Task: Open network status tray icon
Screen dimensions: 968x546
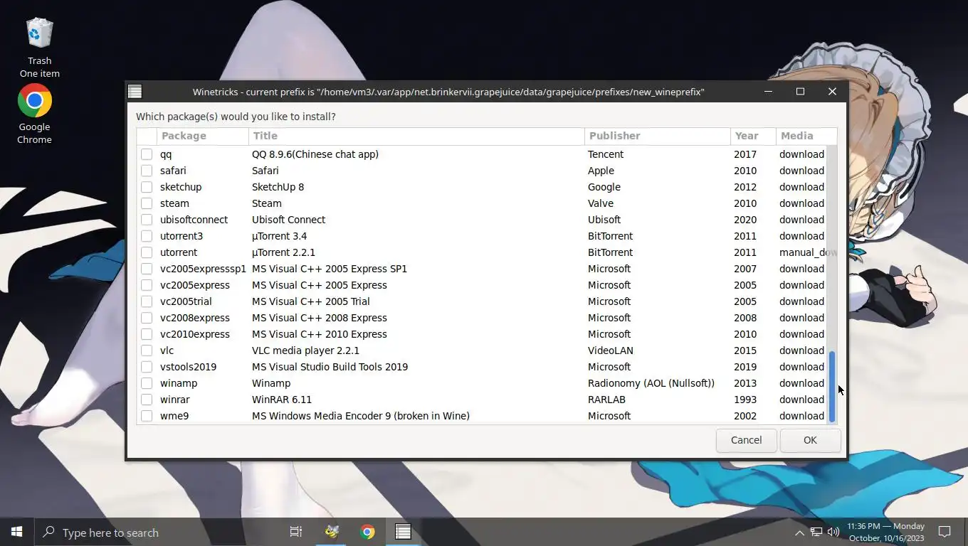Action: click(x=816, y=532)
